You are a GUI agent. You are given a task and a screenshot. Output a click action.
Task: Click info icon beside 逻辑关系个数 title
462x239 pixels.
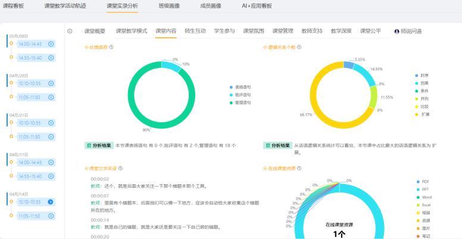[x=299, y=47]
